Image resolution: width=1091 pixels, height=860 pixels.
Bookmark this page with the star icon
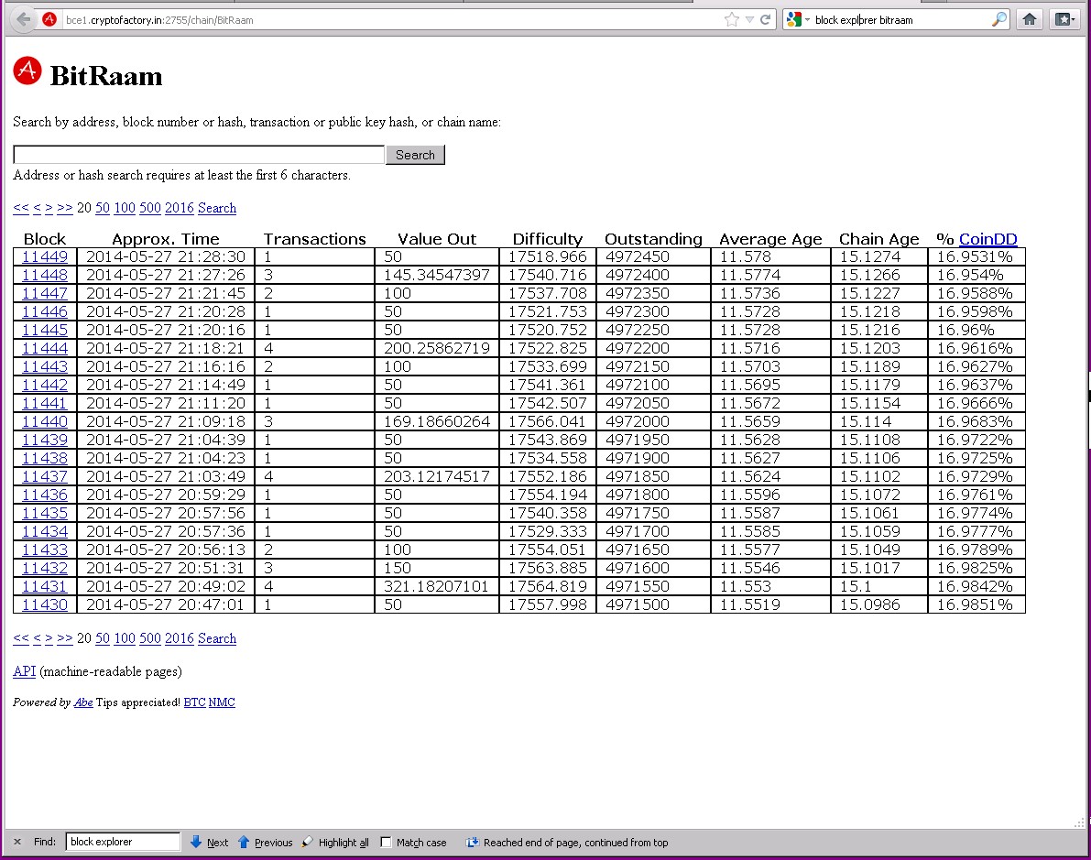pyautogui.click(x=731, y=19)
